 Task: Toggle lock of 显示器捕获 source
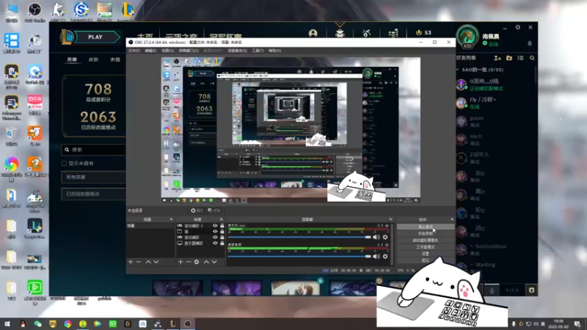click(222, 243)
